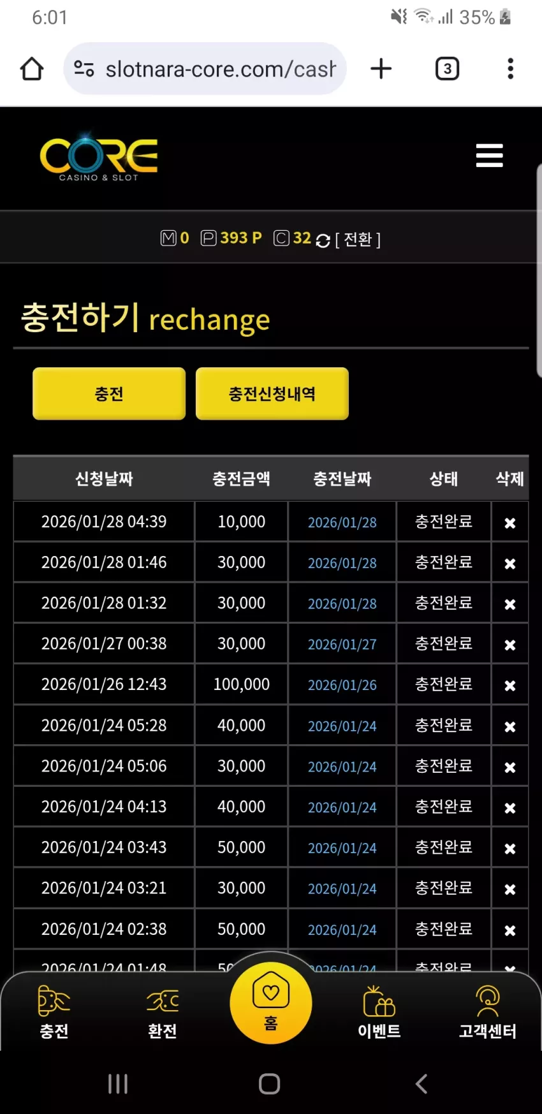Open the hamburger menu icon
The width and height of the screenshot is (542, 1114).
coord(489,156)
